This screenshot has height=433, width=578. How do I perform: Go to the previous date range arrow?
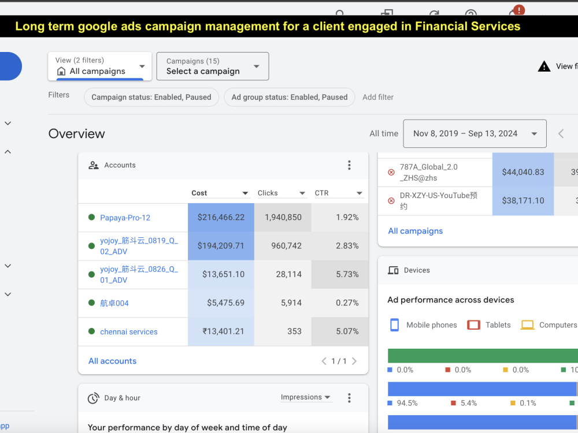[x=561, y=134]
